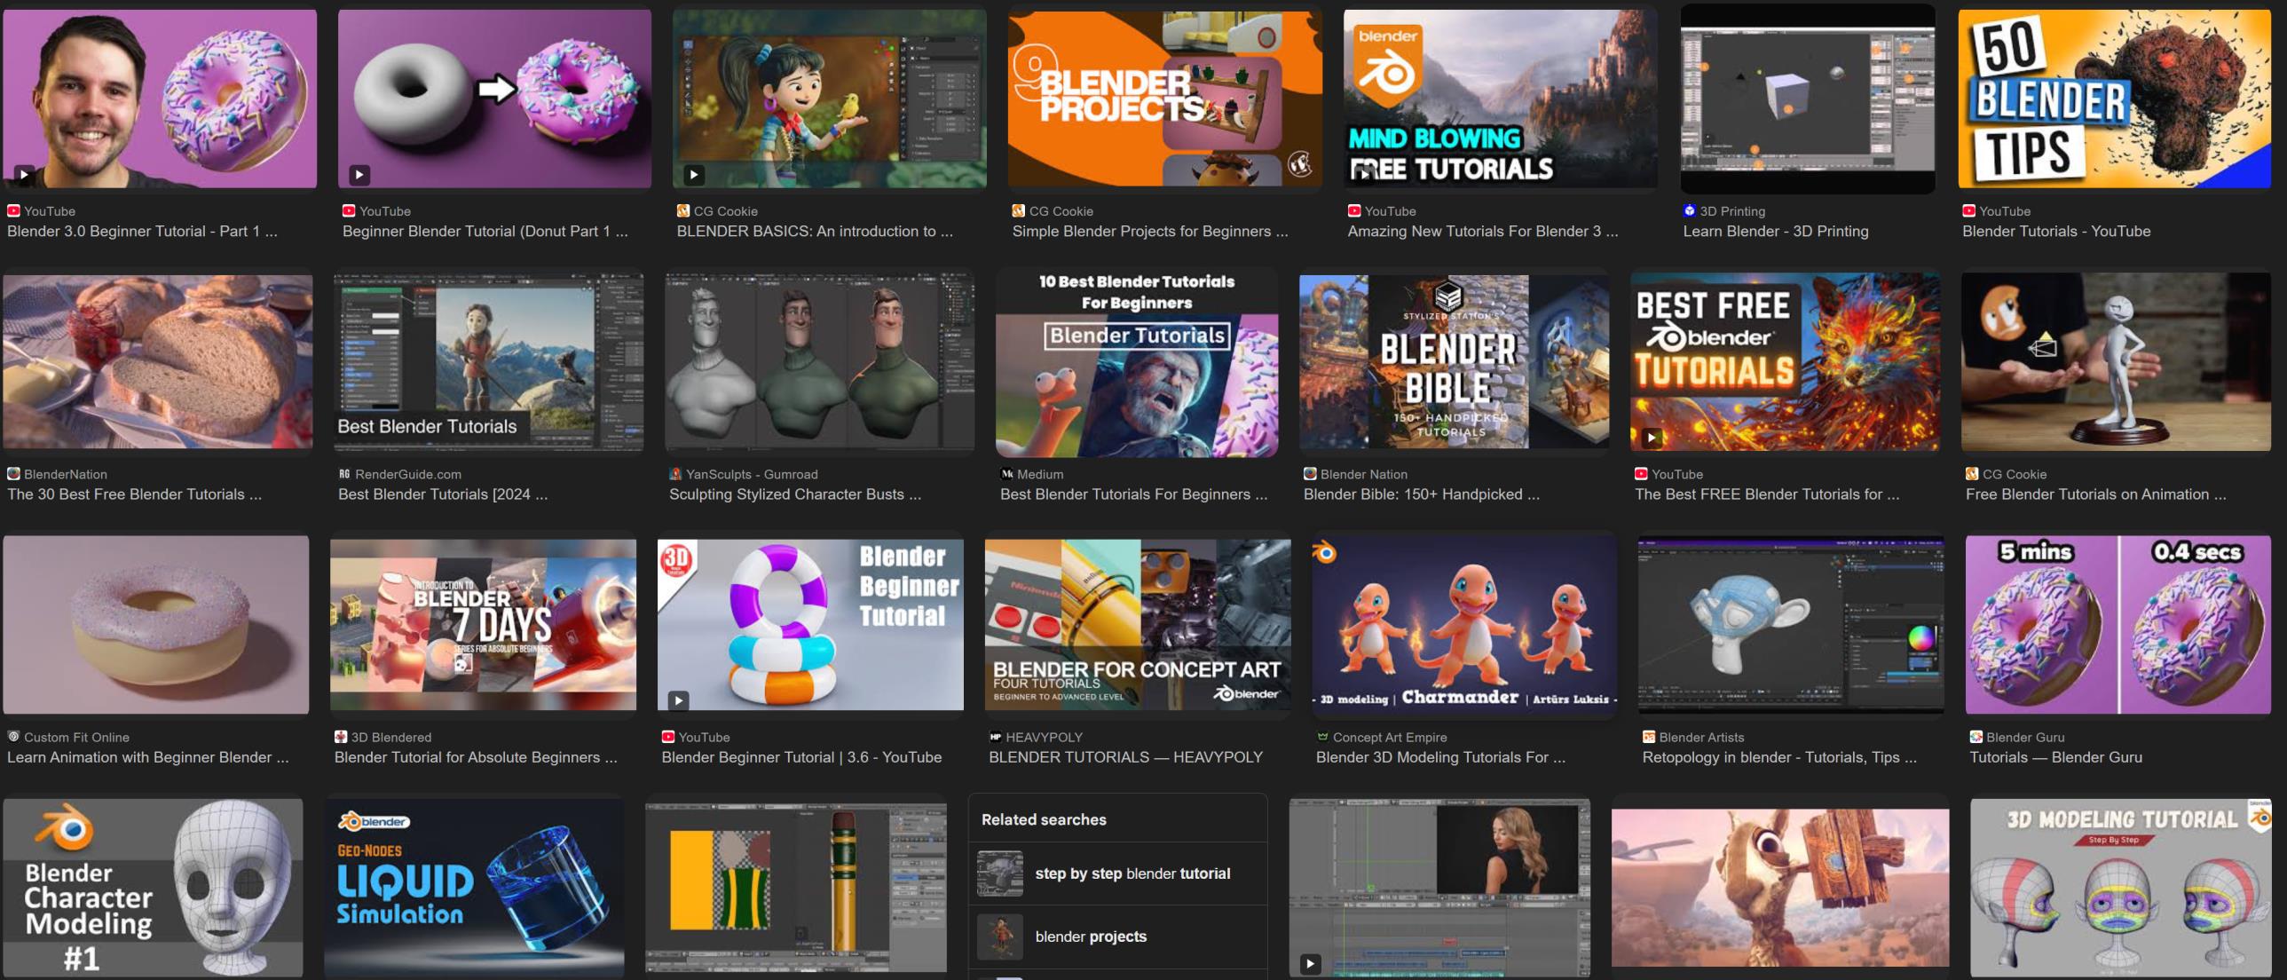Viewport: 2287px width, 980px height.
Task: Click the play icon on the BLENDER BASICS thumbnail
Action: 694,175
